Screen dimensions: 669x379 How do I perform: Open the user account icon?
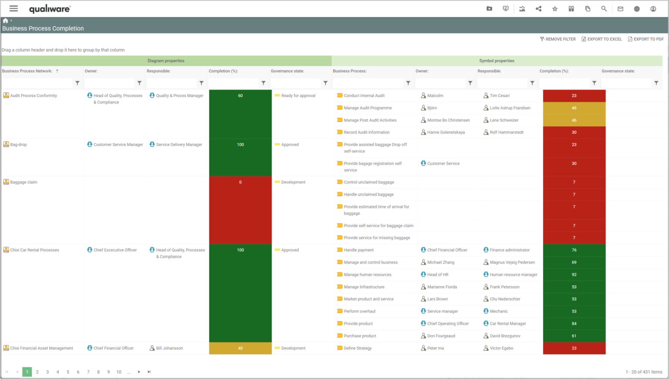click(x=653, y=8)
